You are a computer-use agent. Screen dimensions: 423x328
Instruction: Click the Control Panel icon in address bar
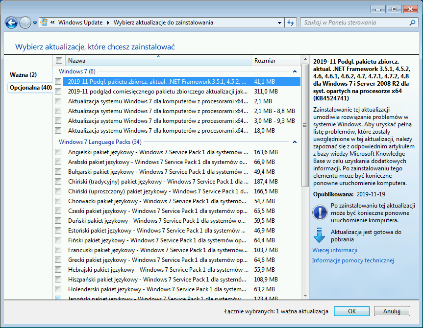point(44,23)
